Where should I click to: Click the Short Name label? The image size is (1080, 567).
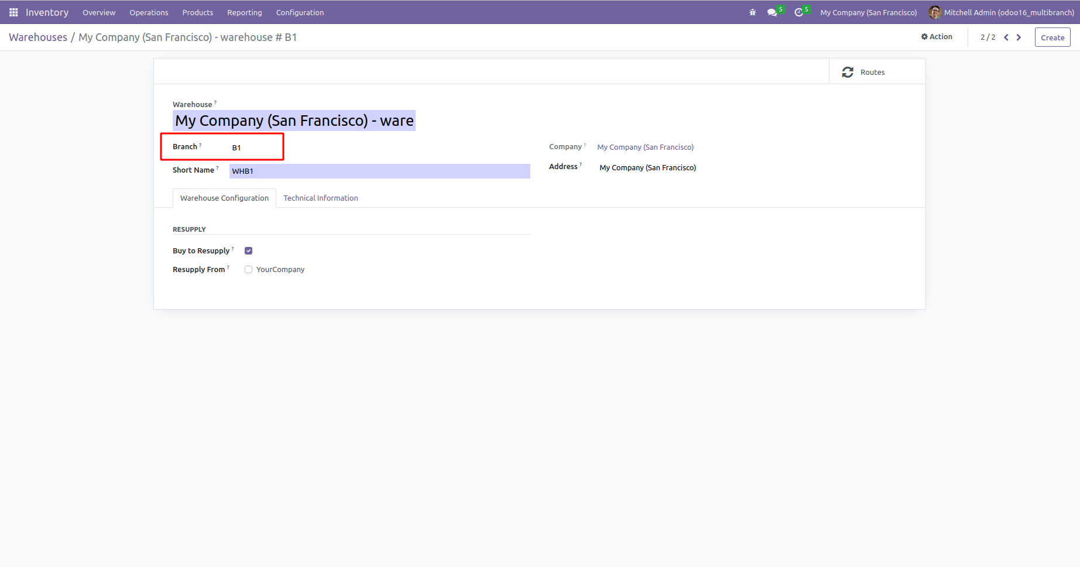point(193,170)
